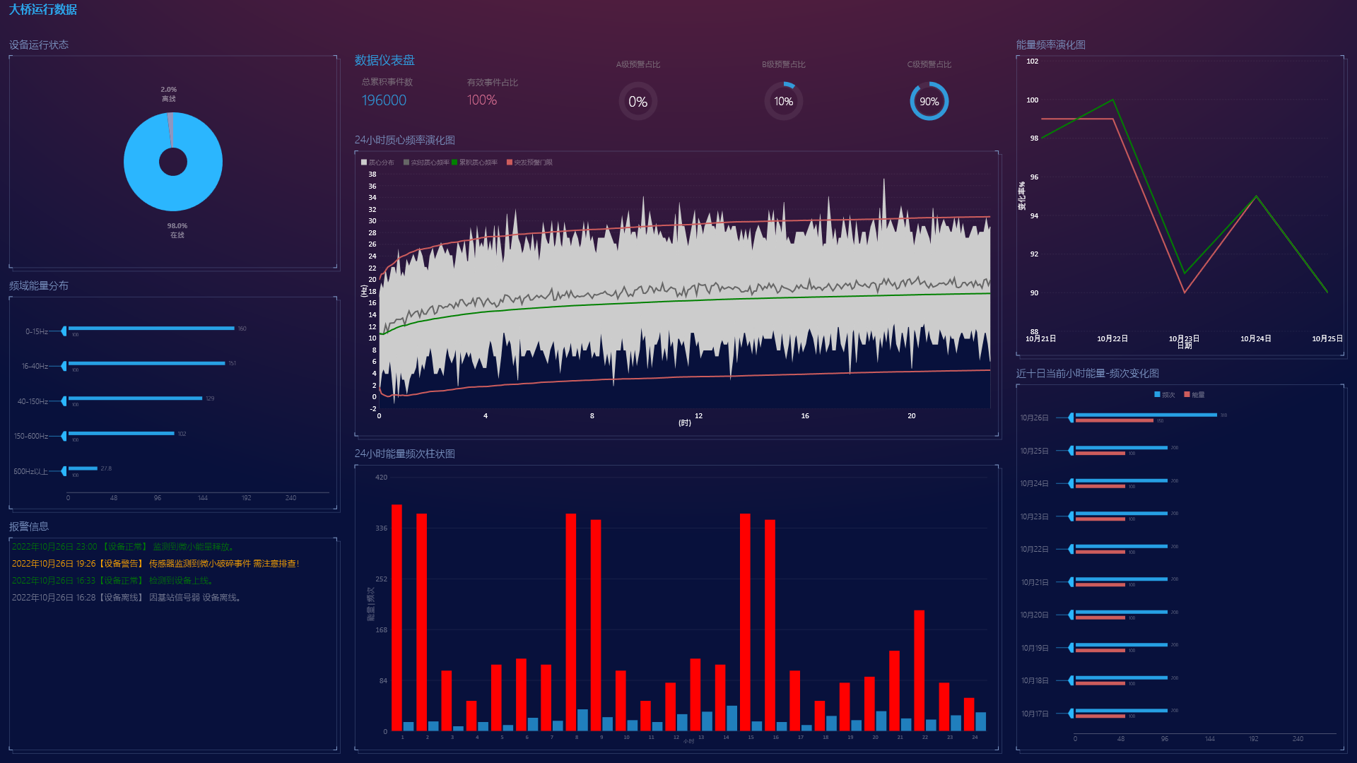The width and height of the screenshot is (1357, 763).
Task: Click the 大桥运行数据 page title
Action: [43, 10]
